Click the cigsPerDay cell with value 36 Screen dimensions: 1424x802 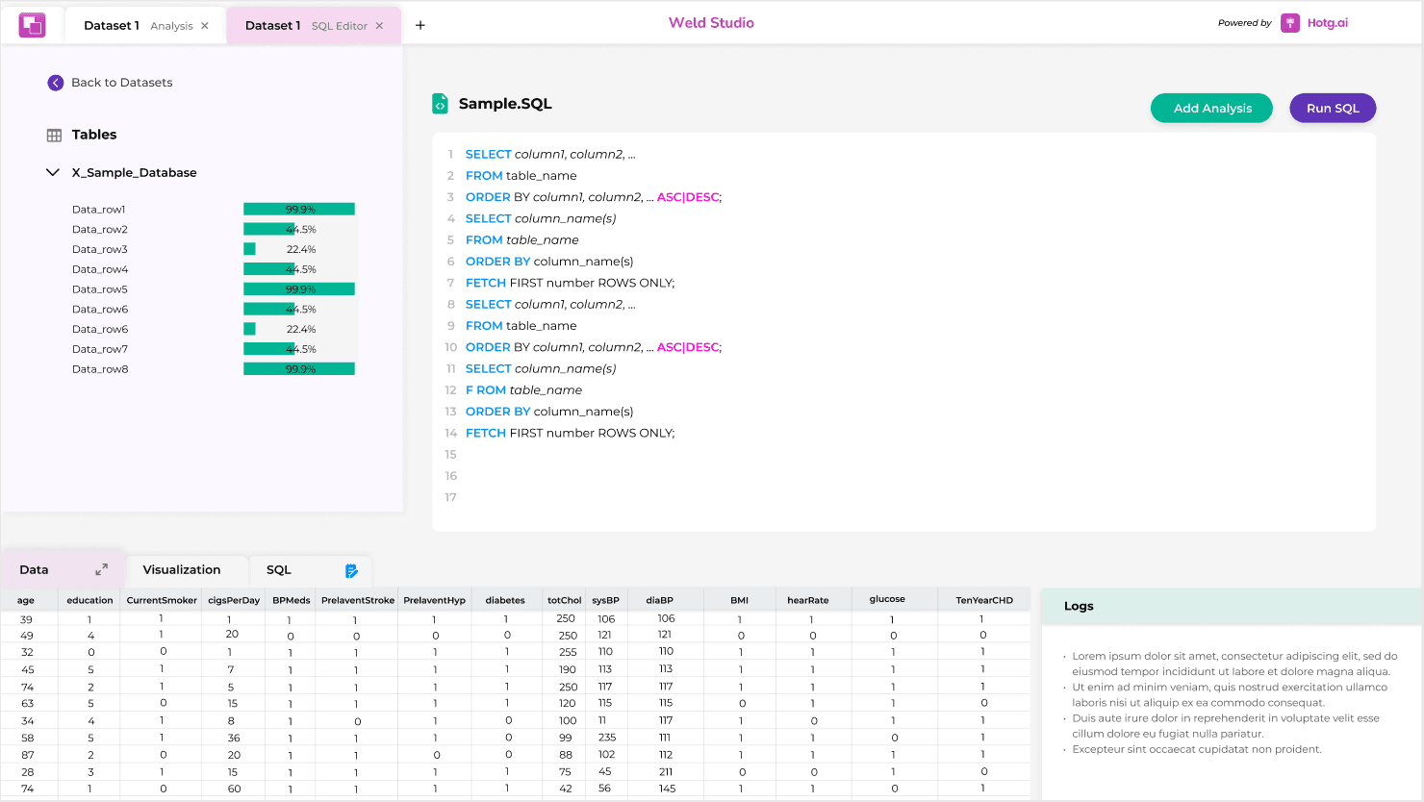234,738
